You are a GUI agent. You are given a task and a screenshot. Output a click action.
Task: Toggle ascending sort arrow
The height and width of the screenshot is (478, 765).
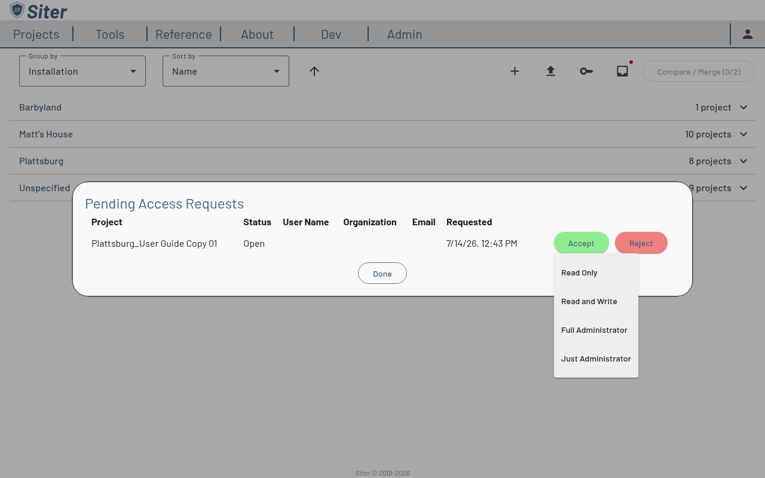pyautogui.click(x=314, y=71)
